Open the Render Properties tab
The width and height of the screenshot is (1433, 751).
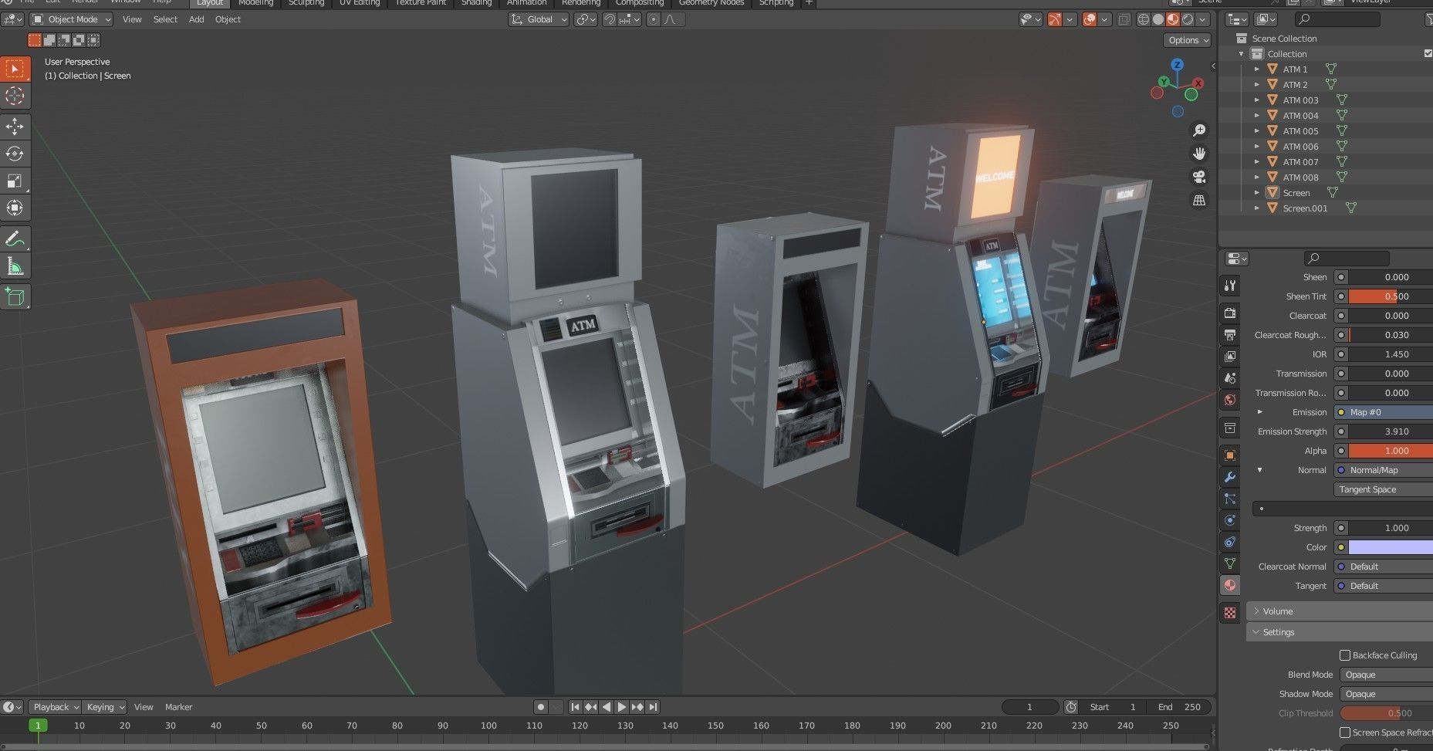coord(1230,313)
